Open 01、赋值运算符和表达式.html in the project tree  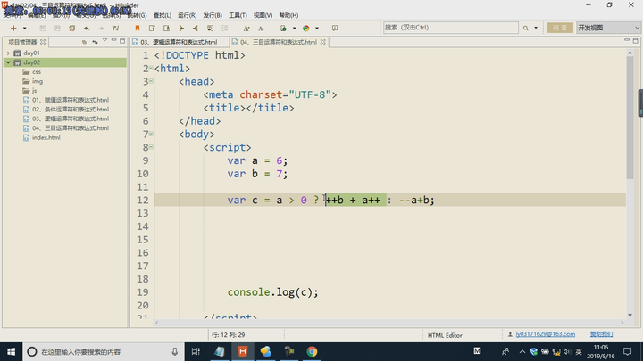[x=71, y=100]
